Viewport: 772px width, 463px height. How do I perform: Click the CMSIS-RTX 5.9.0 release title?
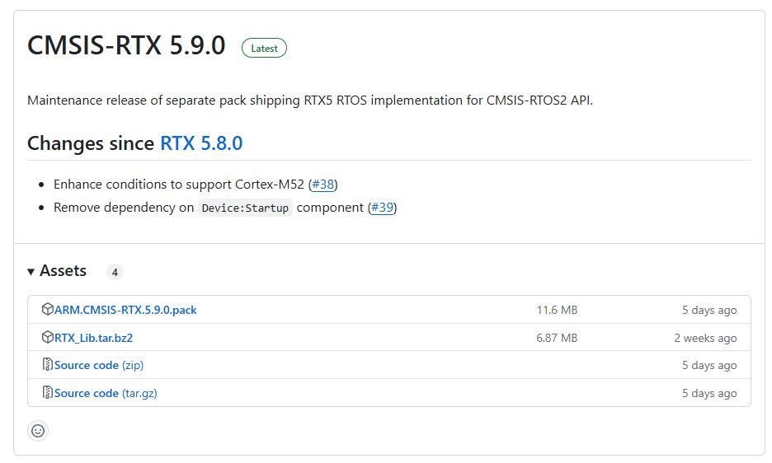[126, 45]
